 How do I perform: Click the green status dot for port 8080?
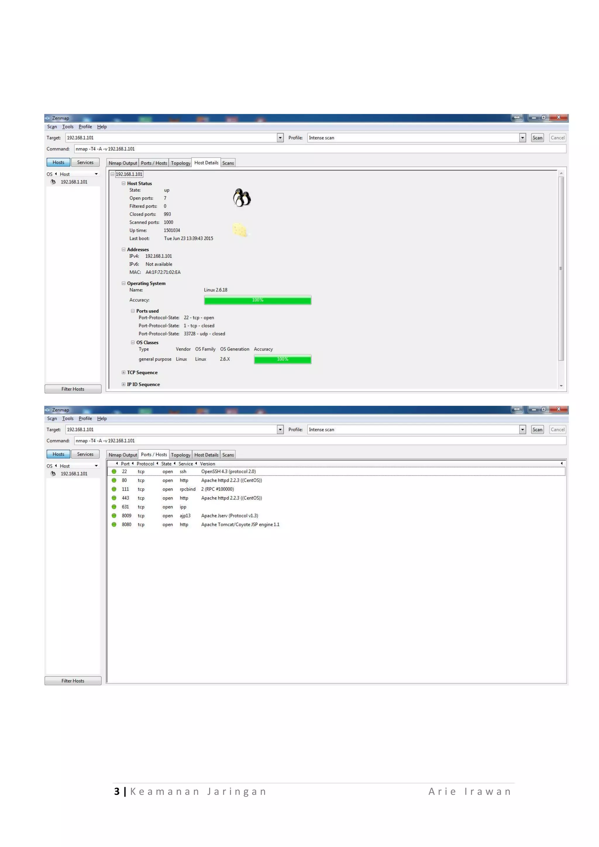[114, 524]
